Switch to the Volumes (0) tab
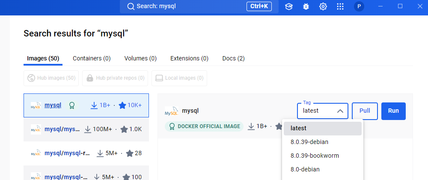Image resolution: width=428 pixels, height=180 pixels. coord(140,58)
